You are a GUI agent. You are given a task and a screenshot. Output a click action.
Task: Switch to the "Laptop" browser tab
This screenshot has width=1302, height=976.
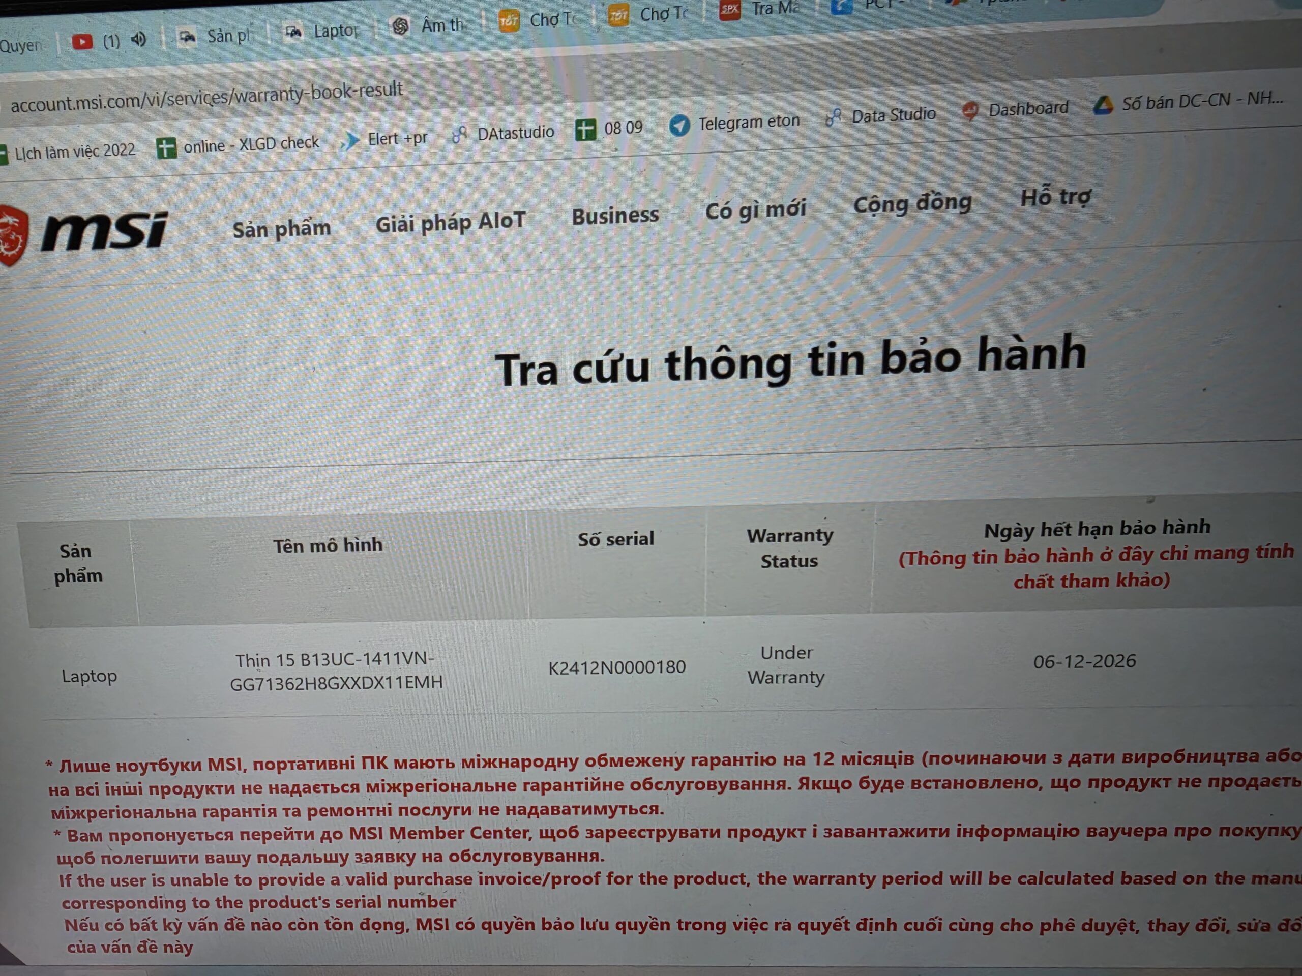[321, 31]
